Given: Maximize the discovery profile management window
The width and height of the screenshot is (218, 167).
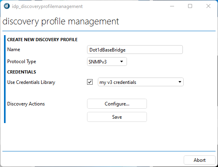Looking at the screenshot, I should (x=190, y=6).
